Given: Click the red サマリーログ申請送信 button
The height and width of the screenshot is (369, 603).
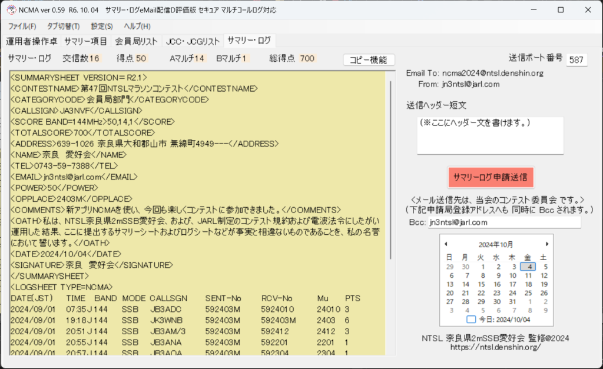Looking at the screenshot, I should point(491,177).
